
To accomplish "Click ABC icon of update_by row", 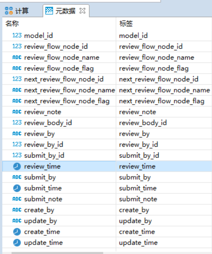I will [x=17, y=221].
